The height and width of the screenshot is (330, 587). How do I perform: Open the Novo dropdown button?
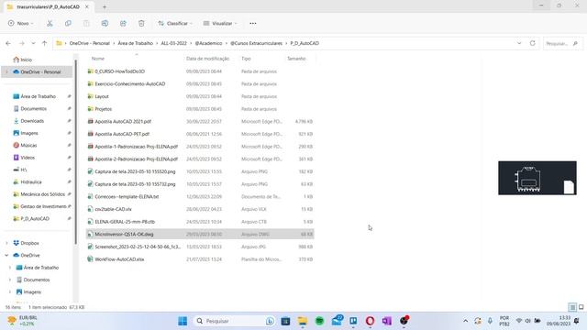[x=20, y=23]
